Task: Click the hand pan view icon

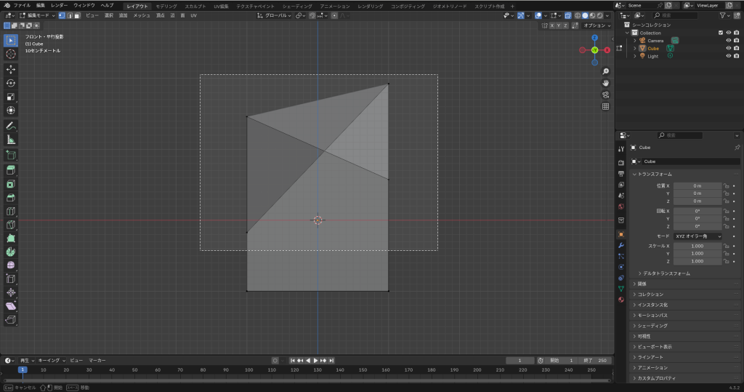Action: coord(605,83)
